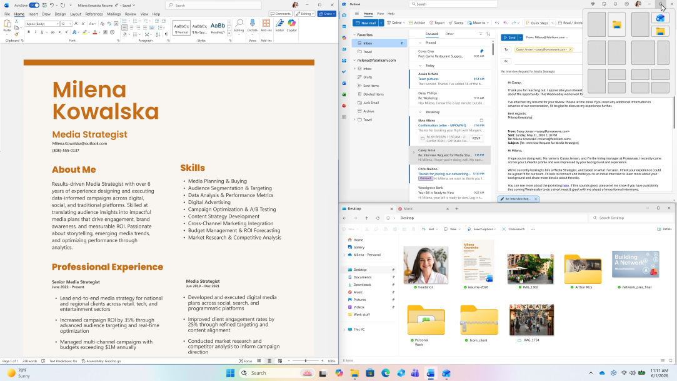677x381 pixels.
Task: Toggle Outlook navigation hamburger menu
Action: 357,14
